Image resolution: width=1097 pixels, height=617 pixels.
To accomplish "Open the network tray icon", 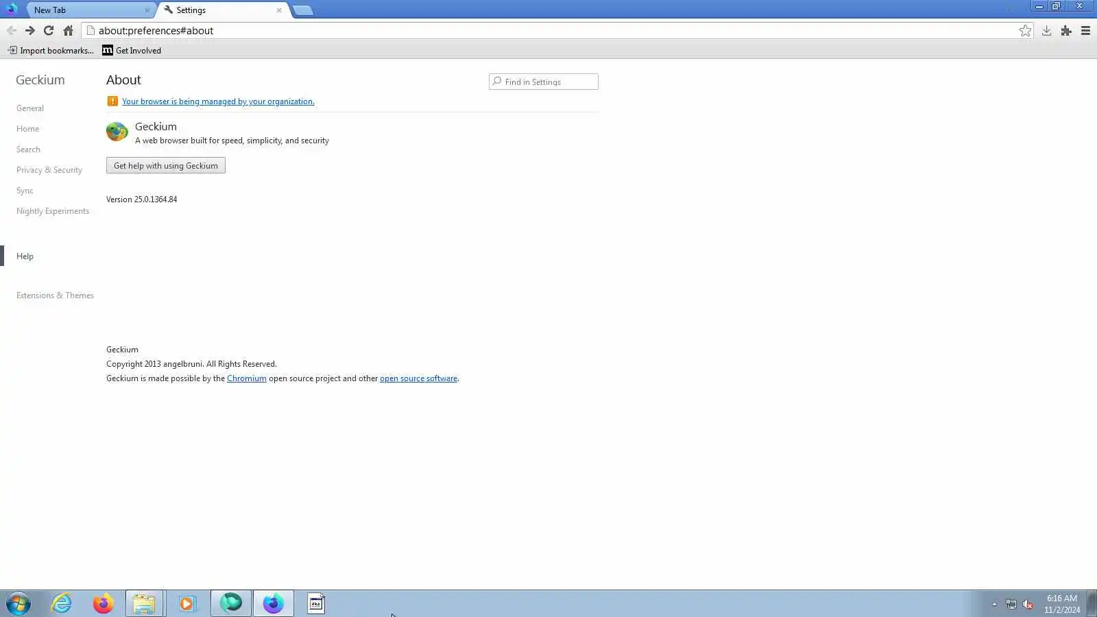I will click(1011, 604).
